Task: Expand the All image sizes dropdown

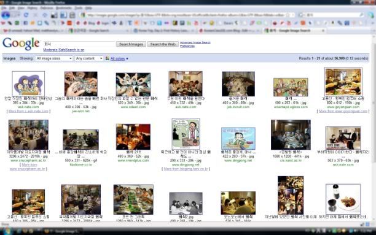Action: tap(54, 58)
